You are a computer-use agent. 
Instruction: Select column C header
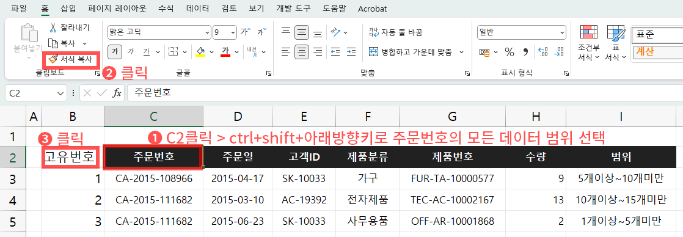tap(153, 116)
